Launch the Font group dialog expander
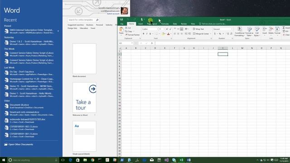Viewport: 290px width, 163px height. coord(171,38)
